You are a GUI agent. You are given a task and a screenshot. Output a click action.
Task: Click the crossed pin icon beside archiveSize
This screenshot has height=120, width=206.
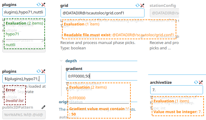click(x=201, y=82)
